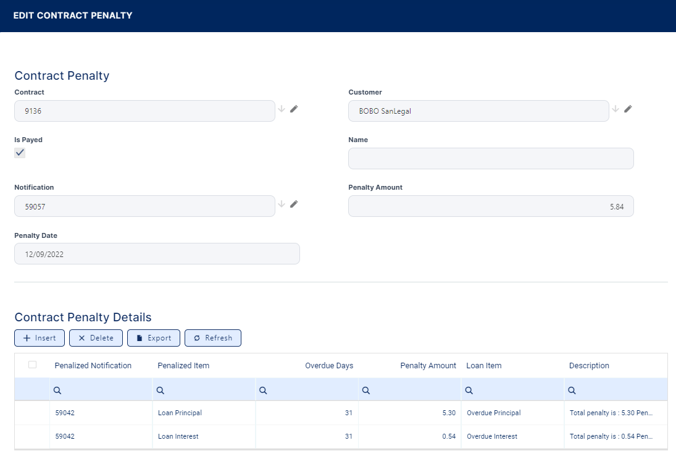Sort by Penalty Amount column header
This screenshot has width=676, height=456.
click(x=428, y=366)
